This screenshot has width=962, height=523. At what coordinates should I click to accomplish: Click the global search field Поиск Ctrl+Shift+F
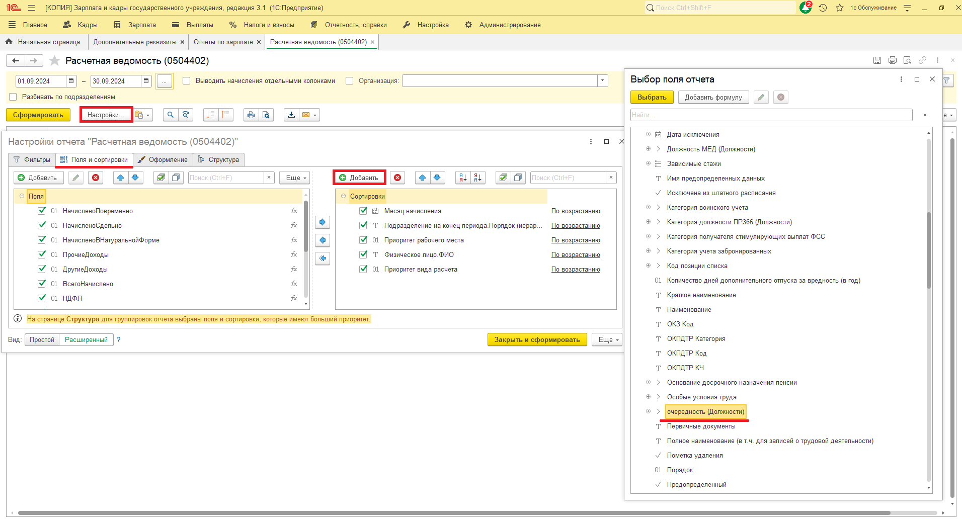tap(720, 8)
